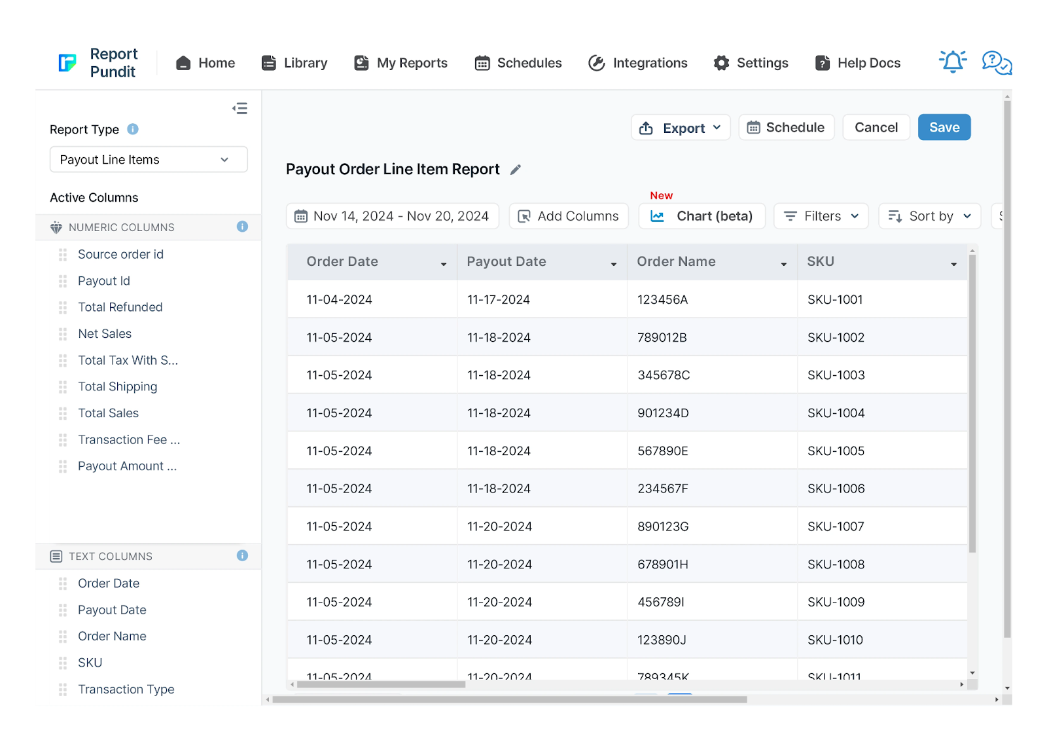Save the report
The image size is (1047, 740).
click(944, 127)
